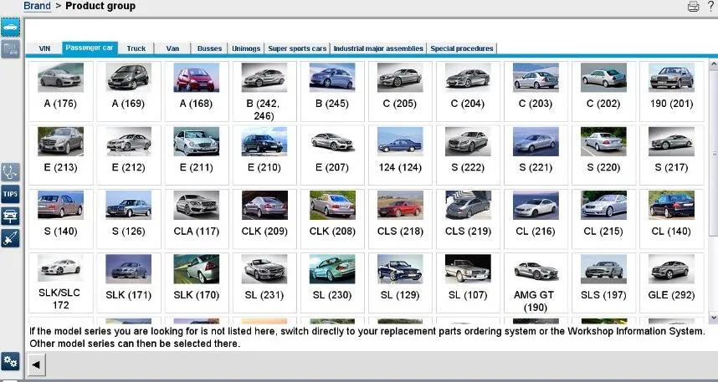
Task: Select C (204) model series
Action: coord(468,91)
